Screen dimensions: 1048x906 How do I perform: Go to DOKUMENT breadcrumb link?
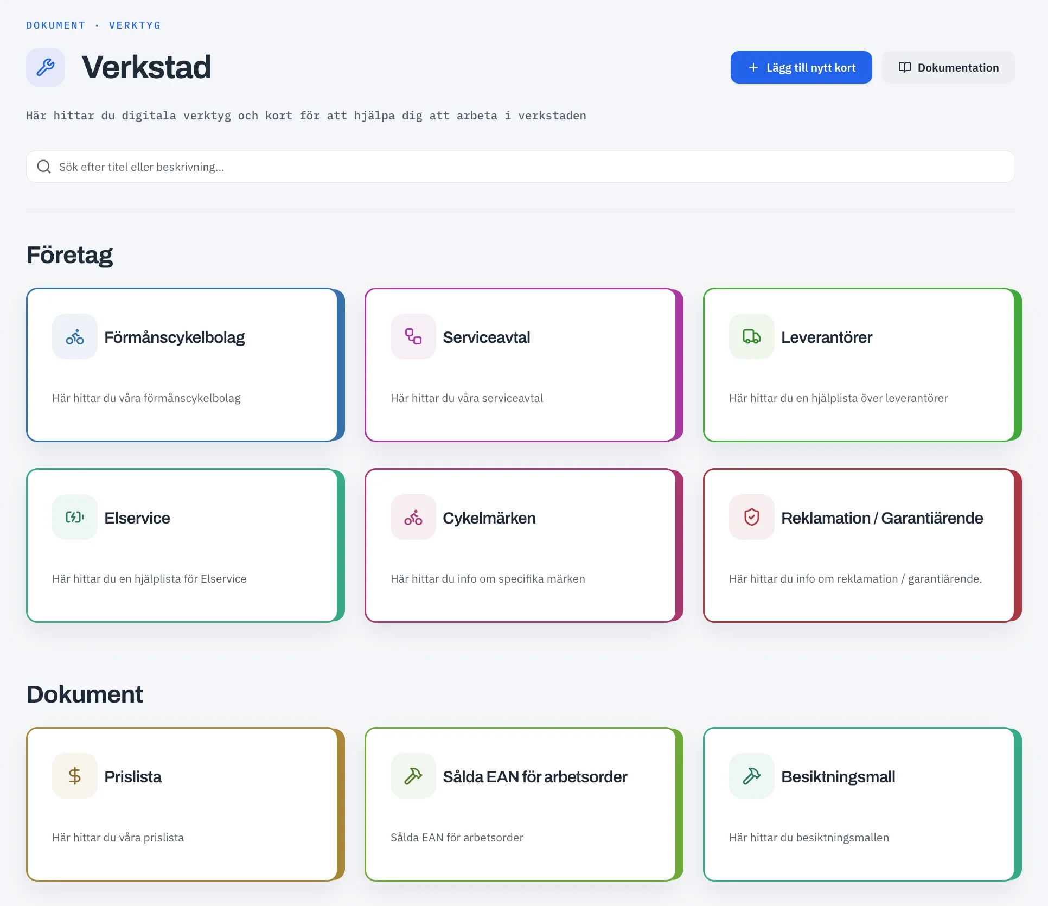coord(56,25)
